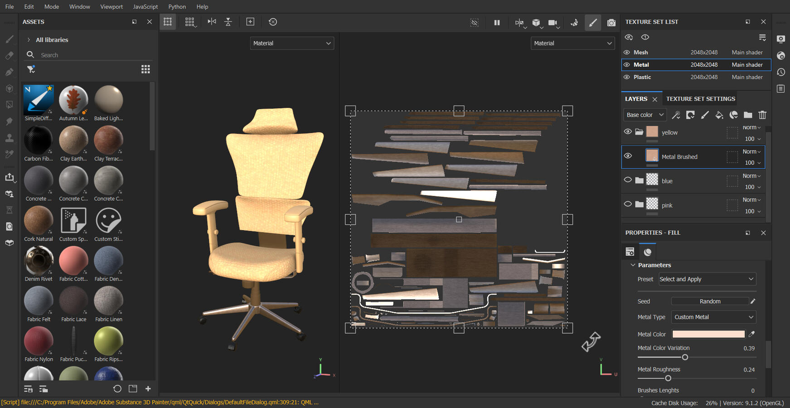This screenshot has height=408, width=790.
Task: Create a new group folder in Layers panel
Action: click(x=748, y=115)
